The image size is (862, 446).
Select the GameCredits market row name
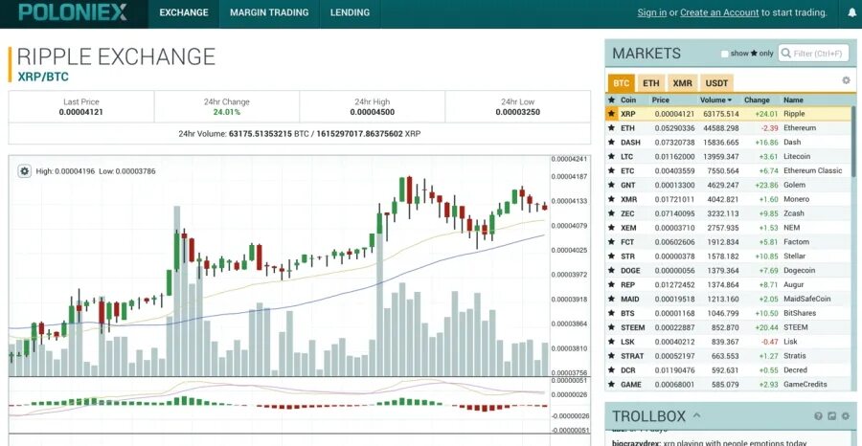805,385
